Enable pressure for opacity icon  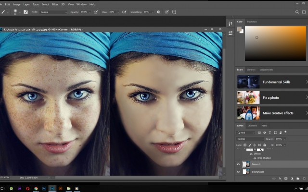96,12
